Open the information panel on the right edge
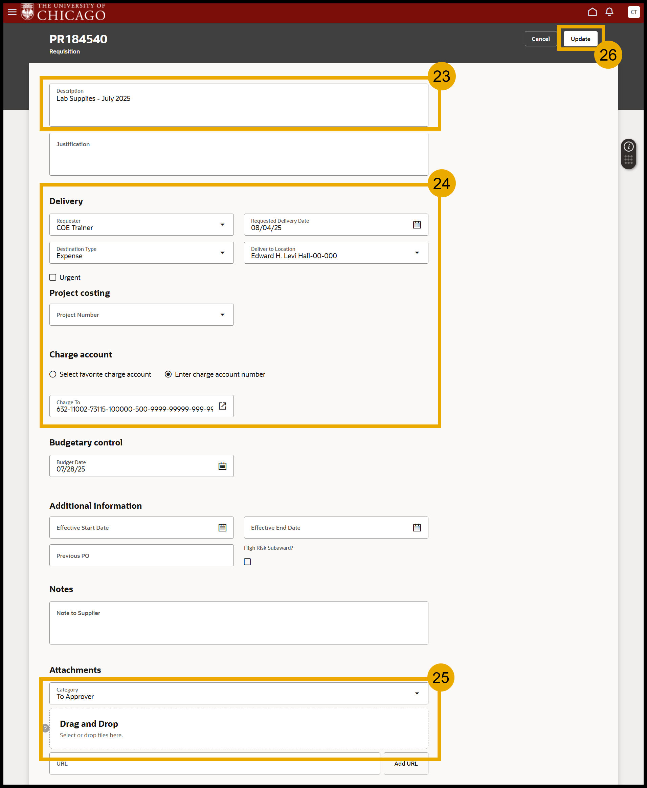The height and width of the screenshot is (788, 647). pyautogui.click(x=628, y=147)
